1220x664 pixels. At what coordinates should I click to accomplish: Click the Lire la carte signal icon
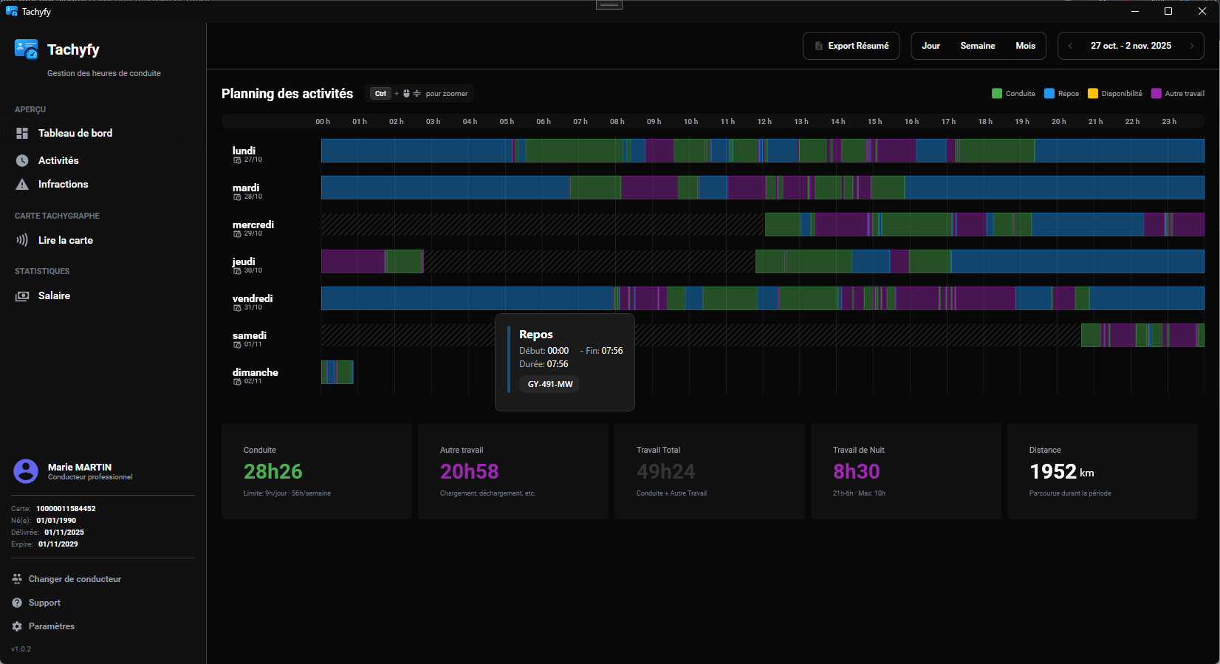tap(22, 240)
